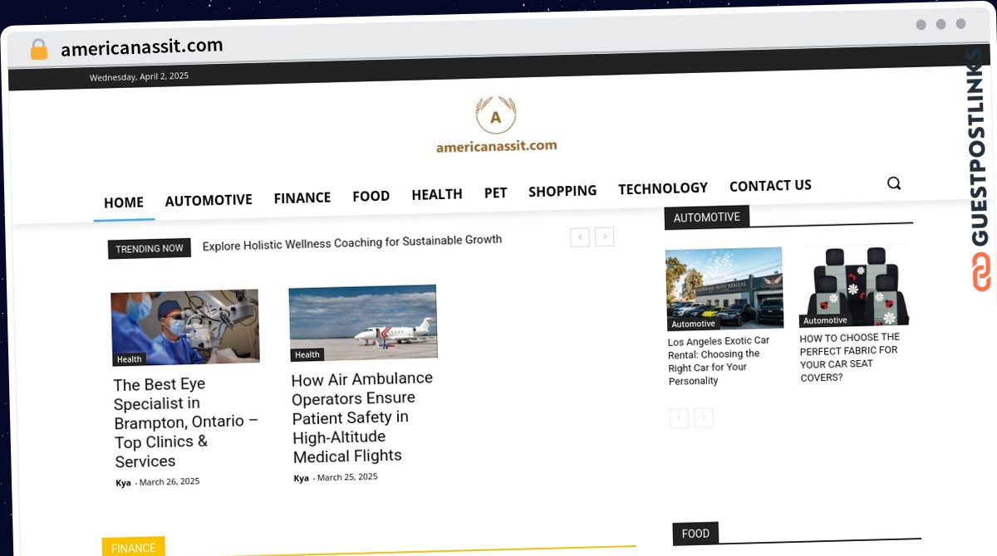The height and width of the screenshot is (556, 997).
Task: Open the SHOPPING menu item
Action: [x=562, y=191]
